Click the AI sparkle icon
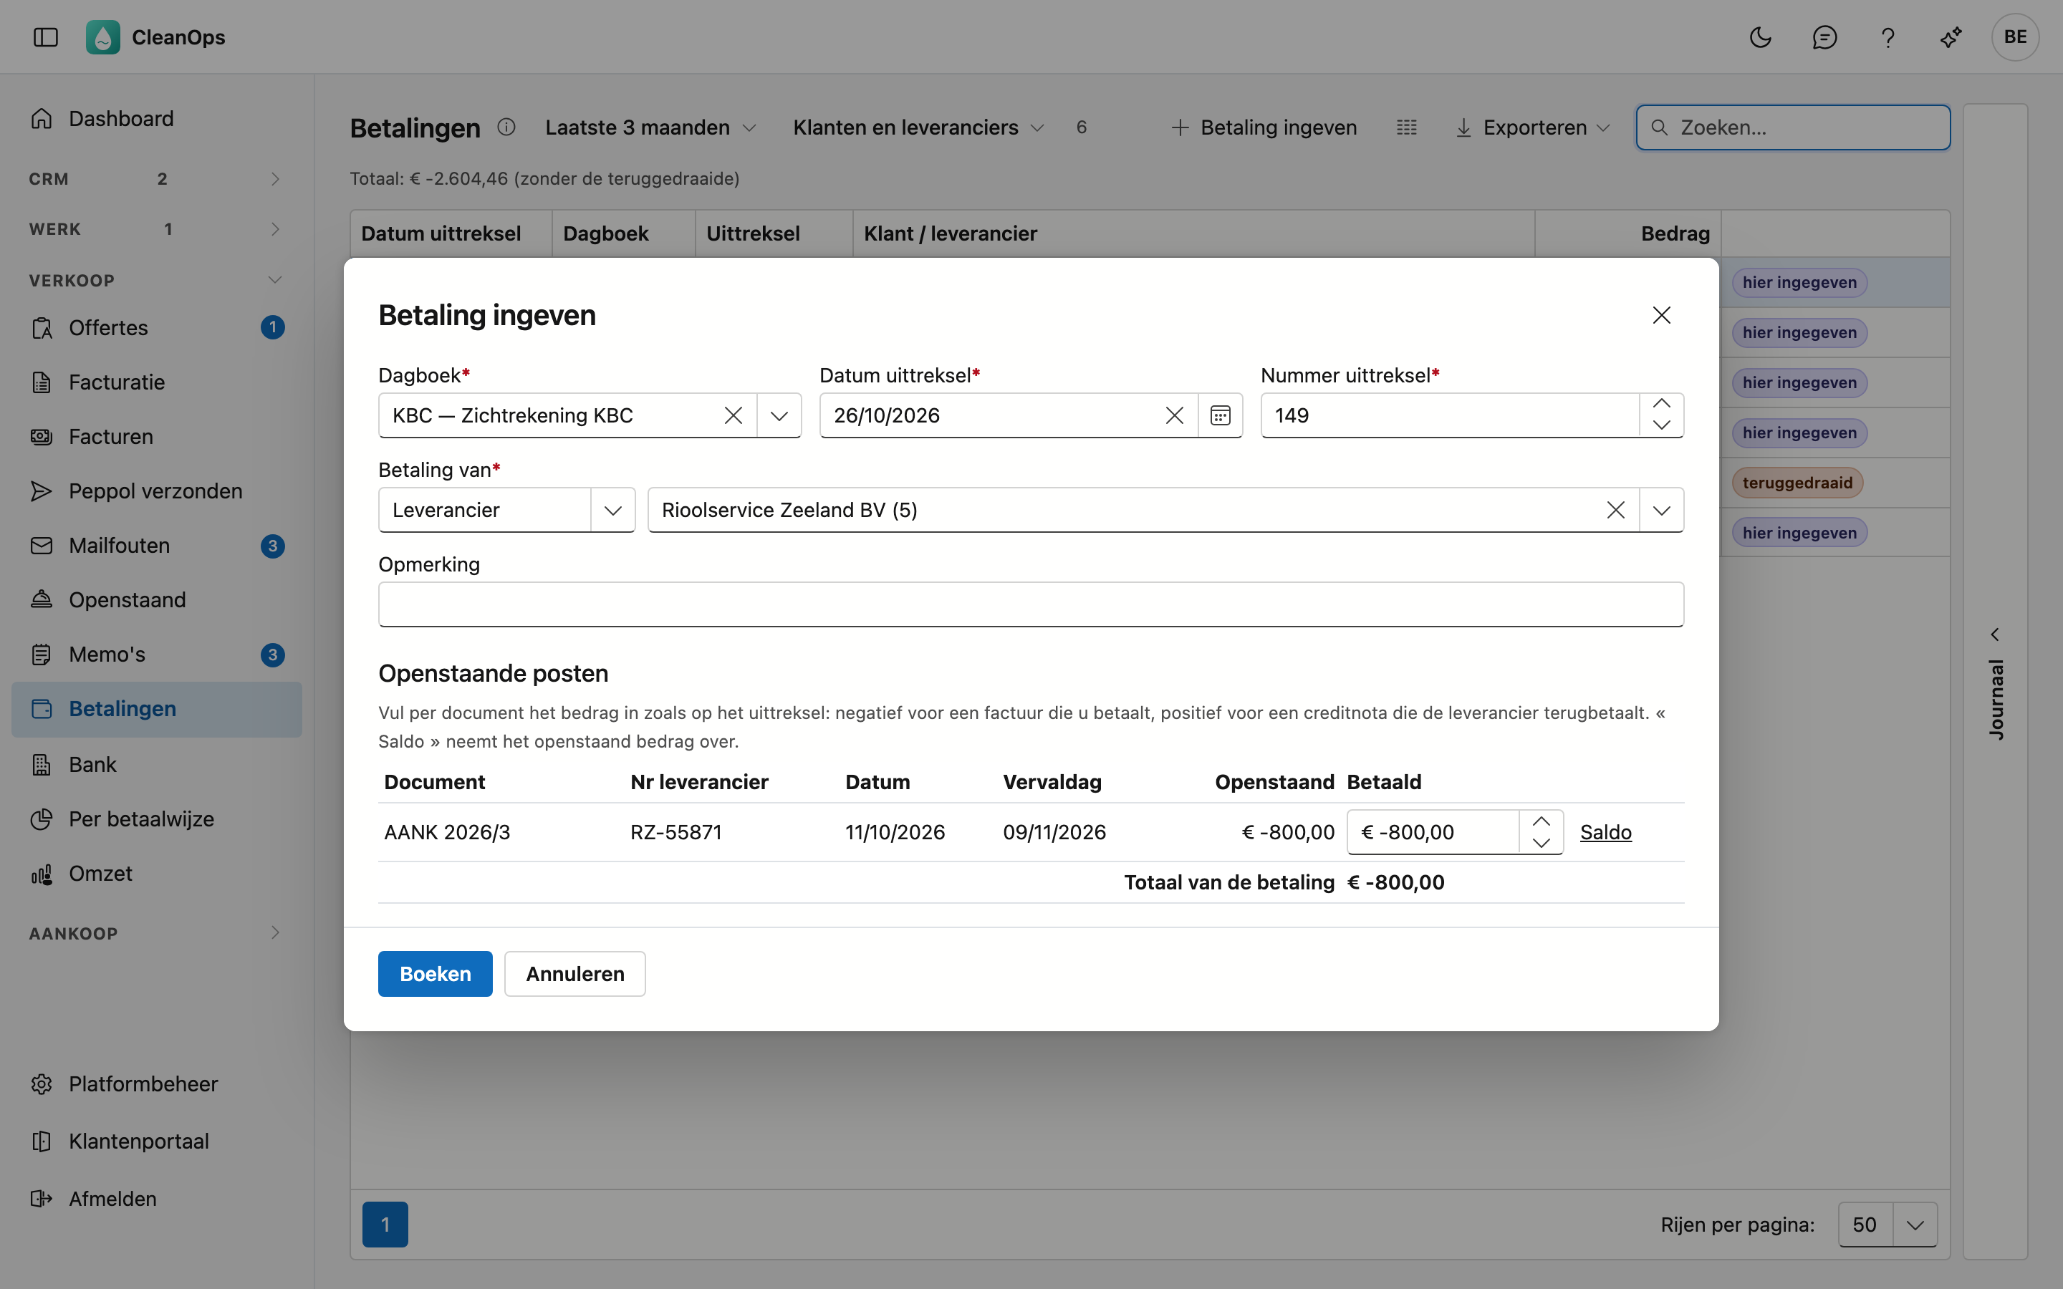 point(1951,37)
